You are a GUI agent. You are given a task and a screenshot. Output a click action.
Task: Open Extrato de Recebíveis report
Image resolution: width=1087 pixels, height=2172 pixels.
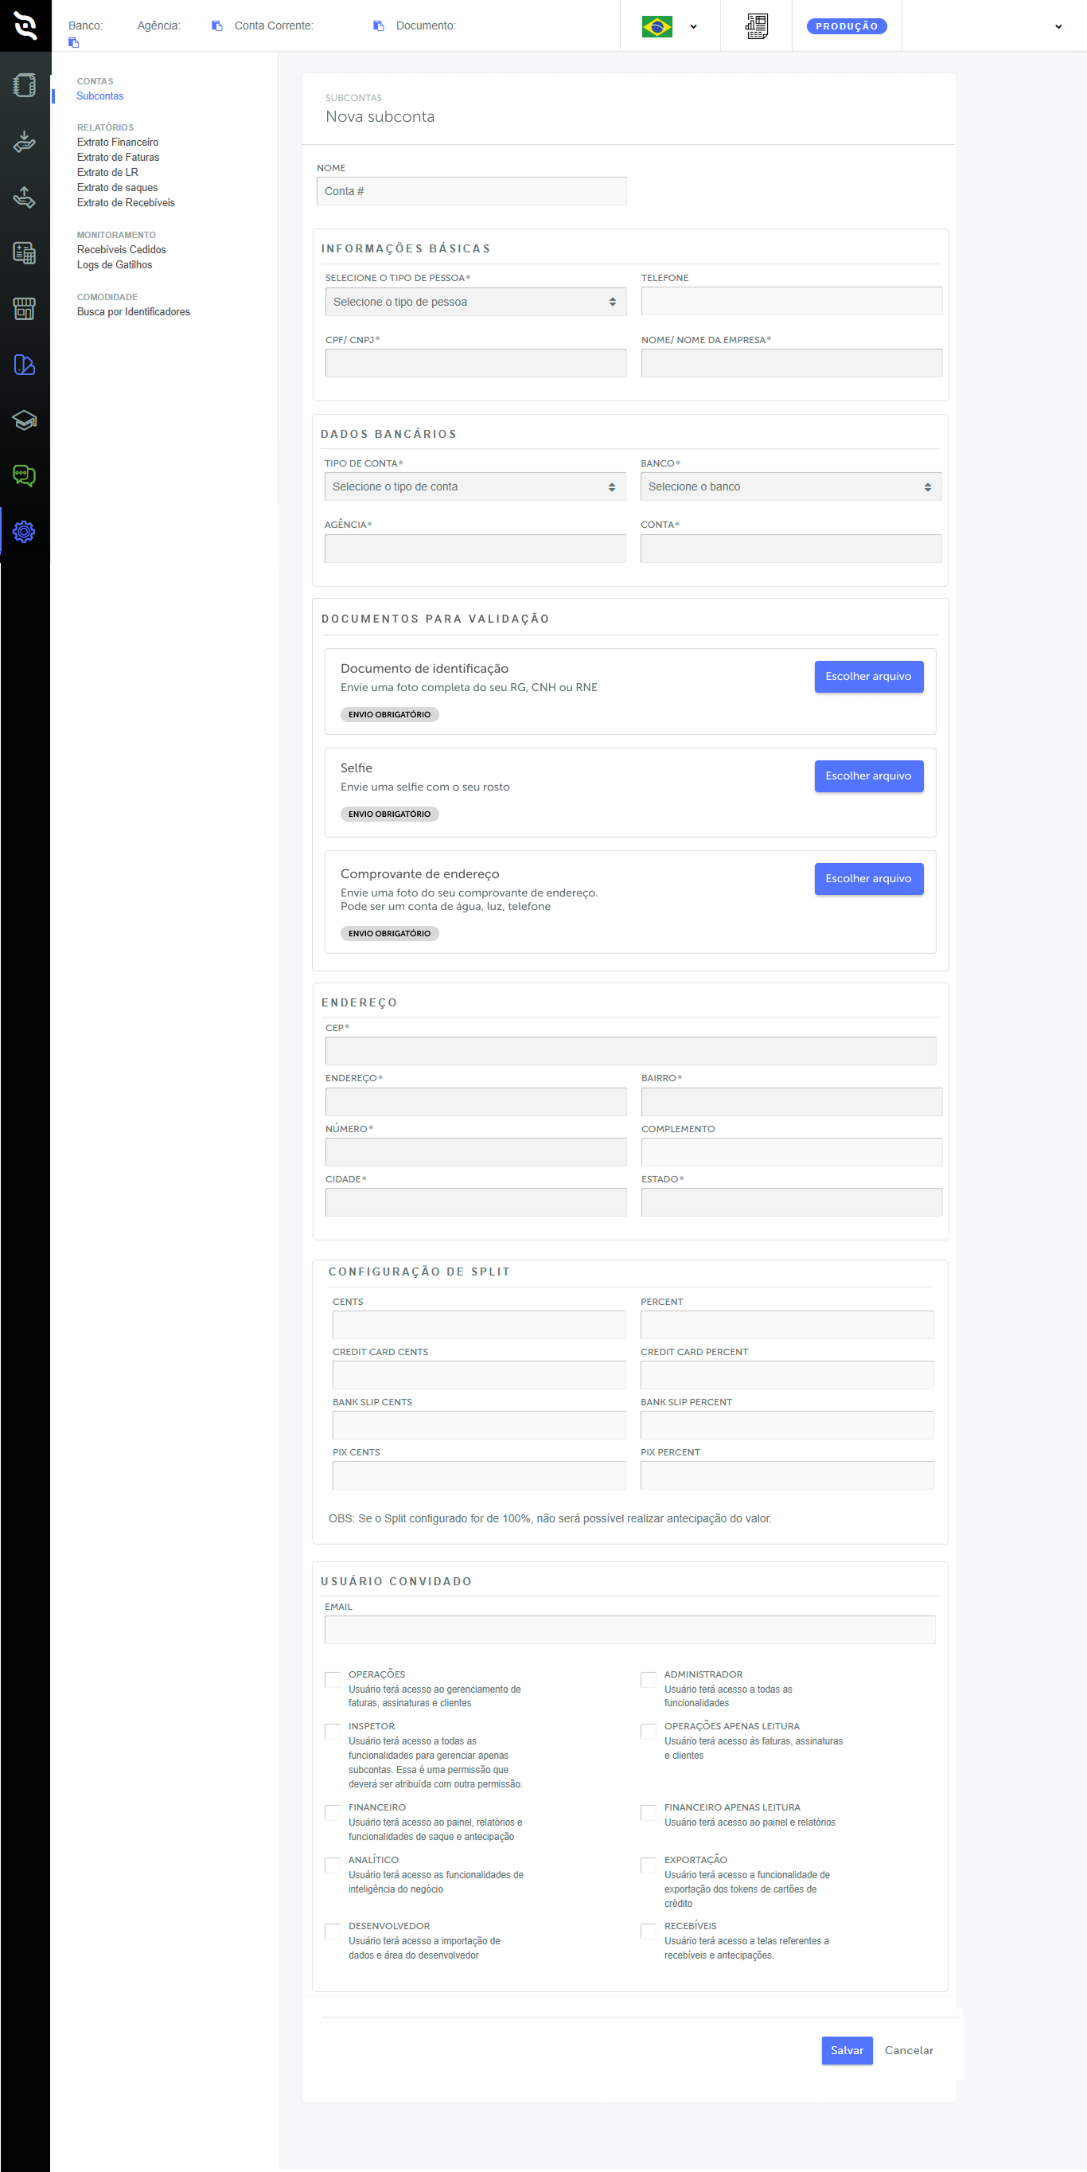tap(126, 203)
